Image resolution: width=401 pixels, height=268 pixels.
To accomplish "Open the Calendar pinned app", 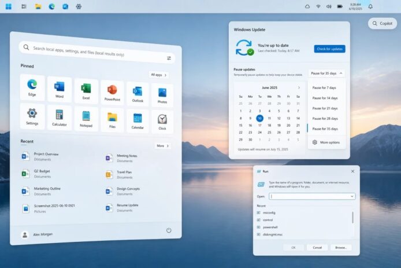I will click(x=138, y=121).
